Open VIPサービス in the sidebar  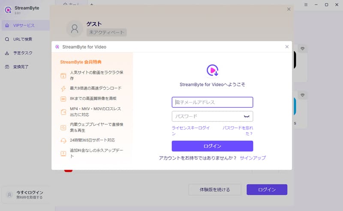(x=26, y=25)
